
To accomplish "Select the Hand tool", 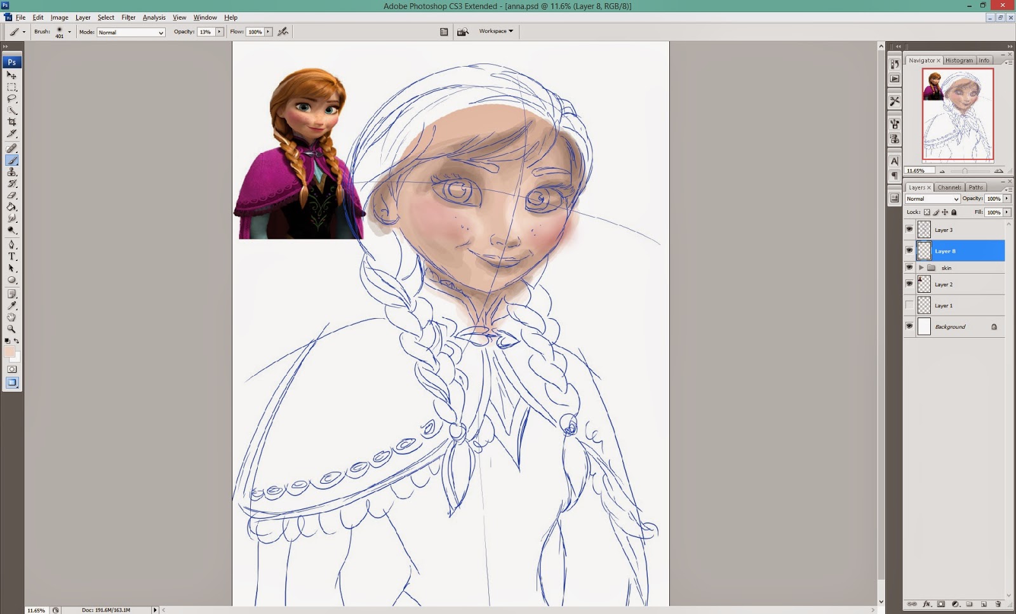I will [x=11, y=317].
